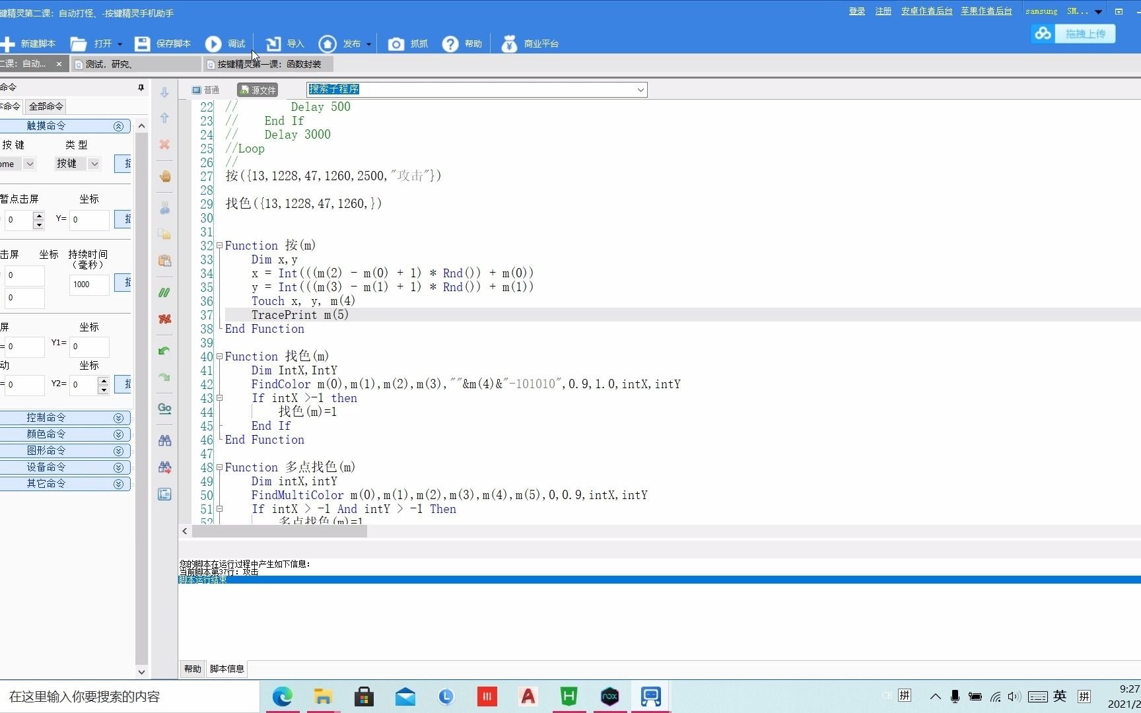Open 帮助 help from the toolbar

[462, 44]
